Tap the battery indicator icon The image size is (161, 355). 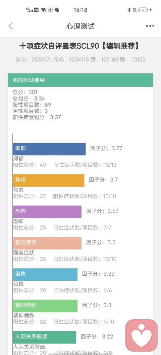(143, 10)
